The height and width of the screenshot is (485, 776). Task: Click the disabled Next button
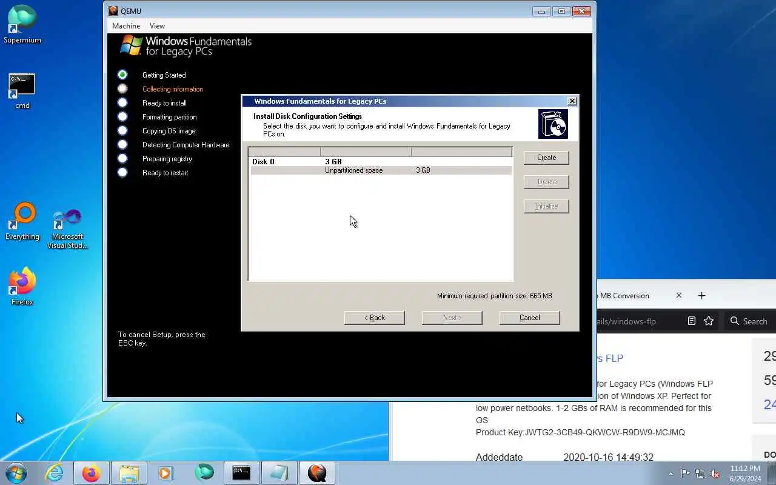click(x=452, y=318)
